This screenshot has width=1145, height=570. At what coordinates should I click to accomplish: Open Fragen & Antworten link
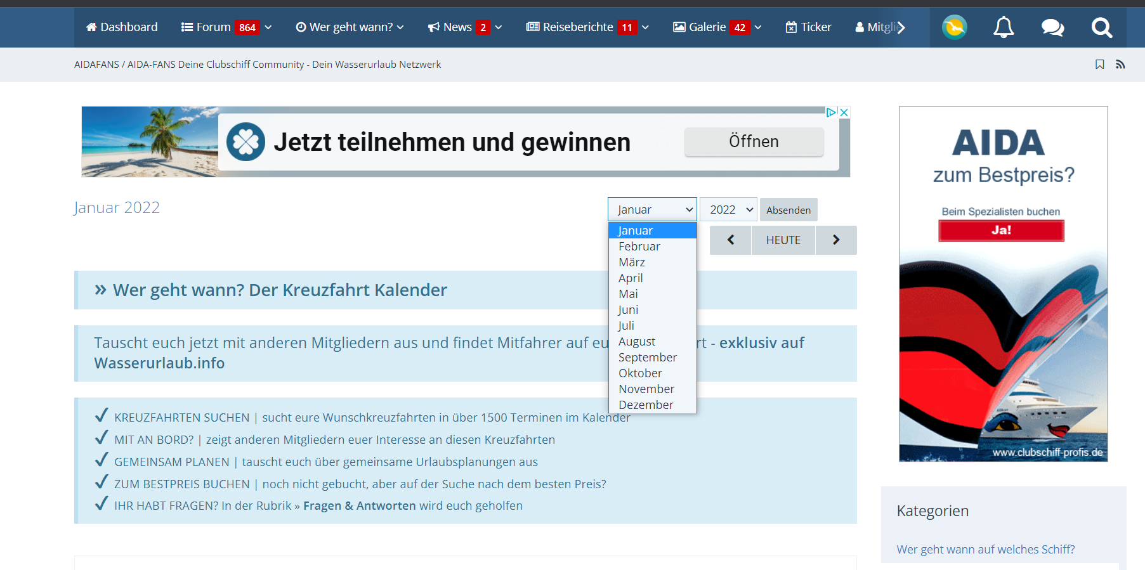click(x=359, y=506)
